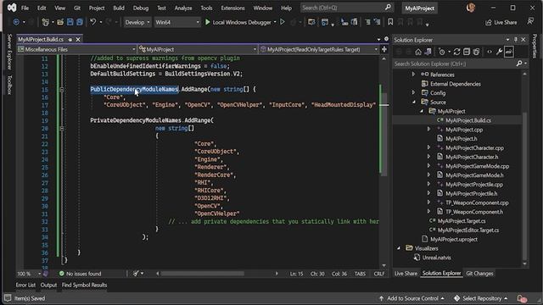Focus the Search (Ctrl+Q) box

tap(346, 8)
